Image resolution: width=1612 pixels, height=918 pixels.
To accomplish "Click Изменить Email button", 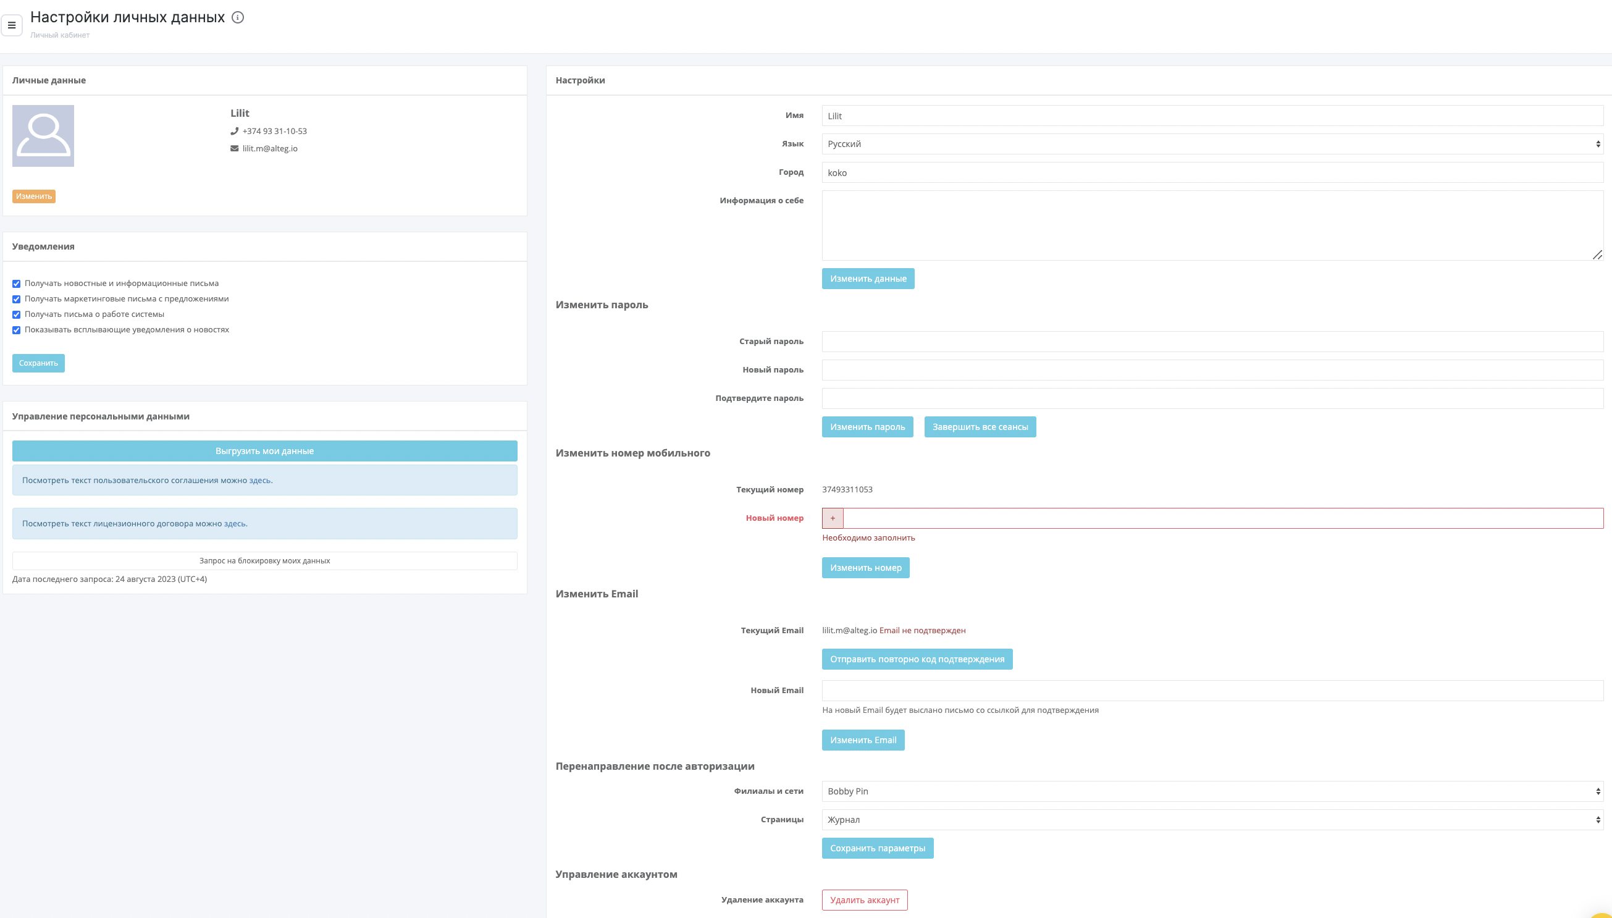I will [x=863, y=740].
